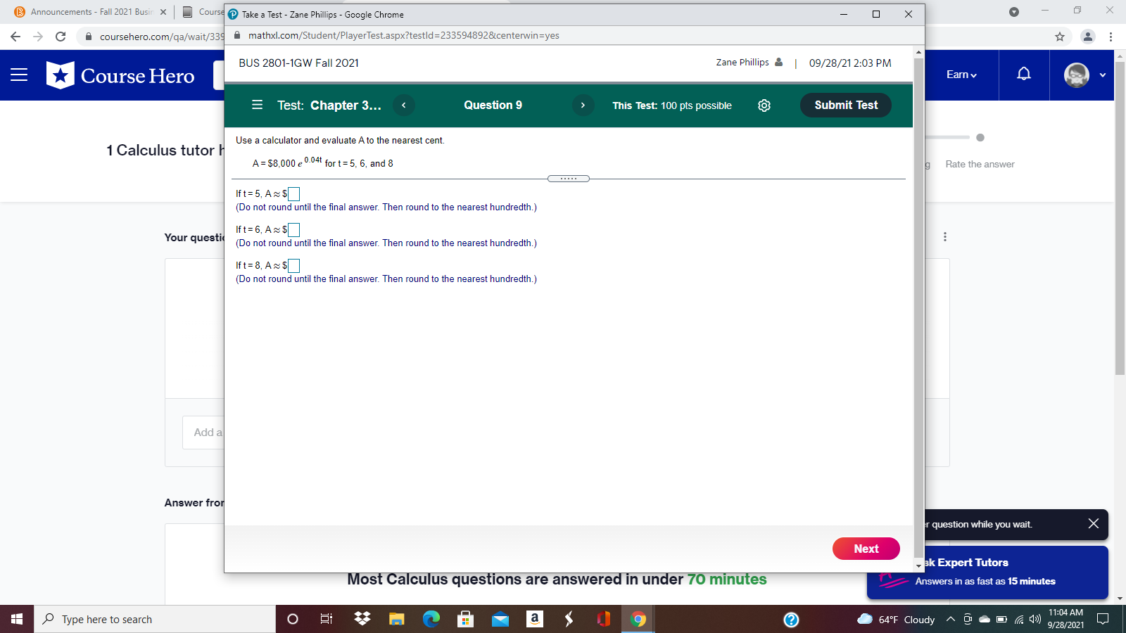This screenshot has height=633, width=1126.
Task: Open the MathXL test hamburger menu
Action: click(x=257, y=105)
